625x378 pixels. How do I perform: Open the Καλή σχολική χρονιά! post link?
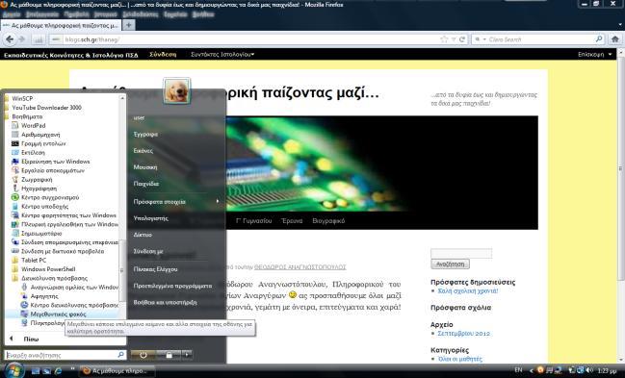pyautogui.click(x=468, y=291)
